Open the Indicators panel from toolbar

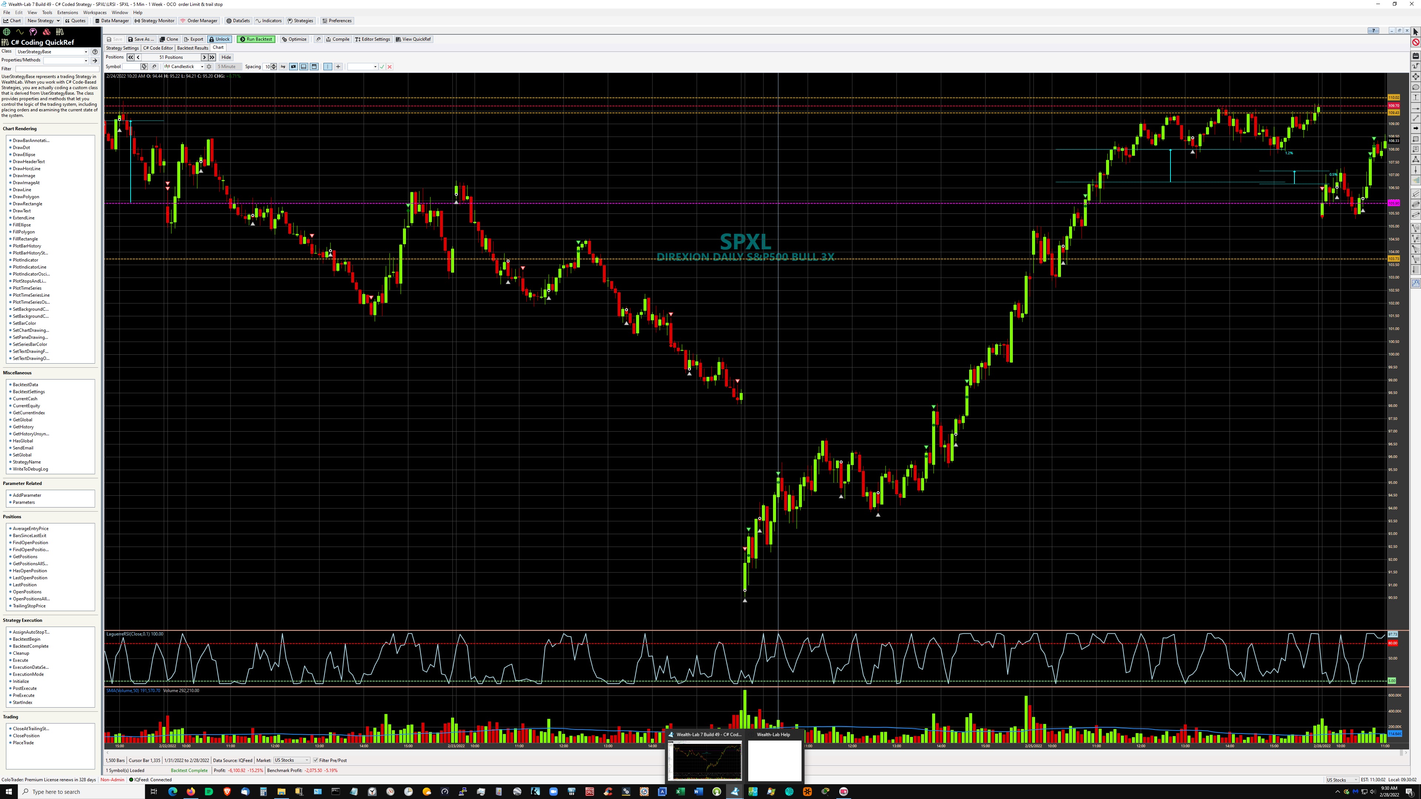tap(269, 21)
